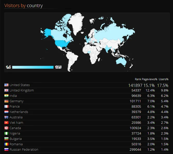Click the United States on the map
Image resolution: width=173 pixels, height=154 pixels.
pos(62,43)
